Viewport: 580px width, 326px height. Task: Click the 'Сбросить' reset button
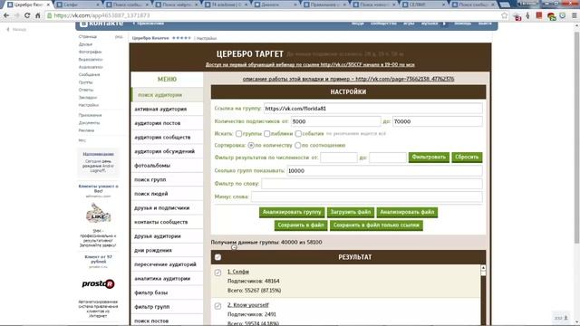(467, 157)
